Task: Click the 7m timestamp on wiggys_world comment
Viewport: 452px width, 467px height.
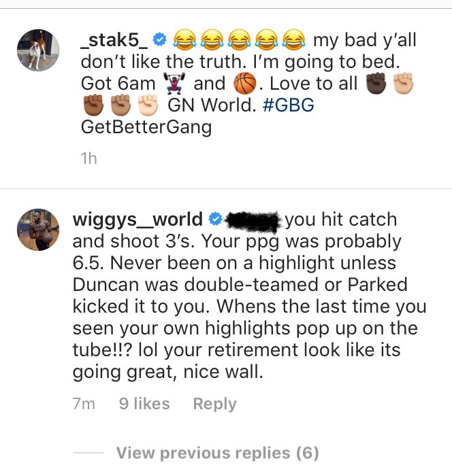Action: click(84, 404)
